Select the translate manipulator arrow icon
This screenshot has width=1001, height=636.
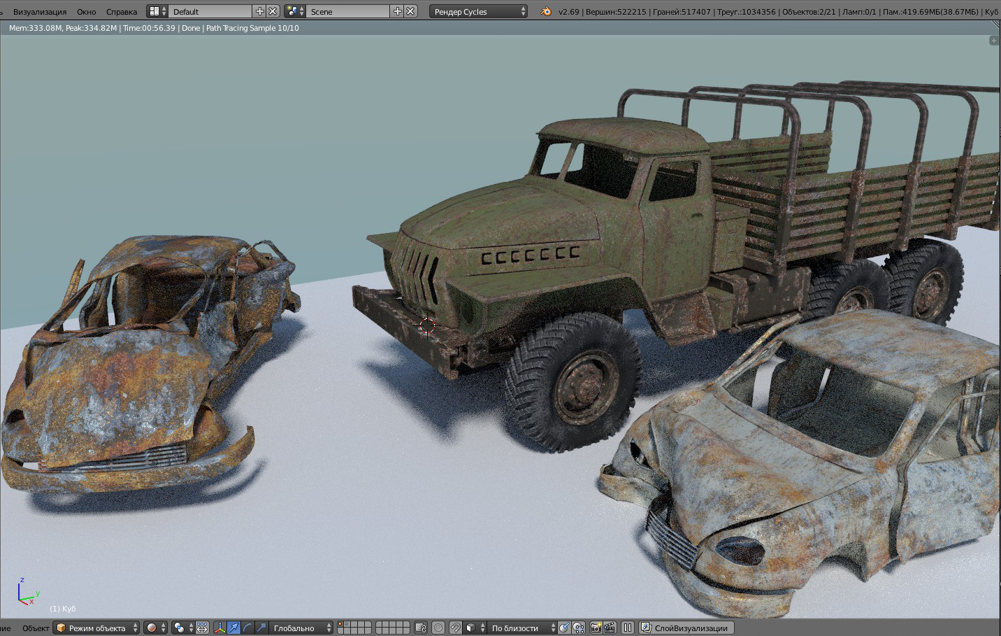[x=234, y=628]
